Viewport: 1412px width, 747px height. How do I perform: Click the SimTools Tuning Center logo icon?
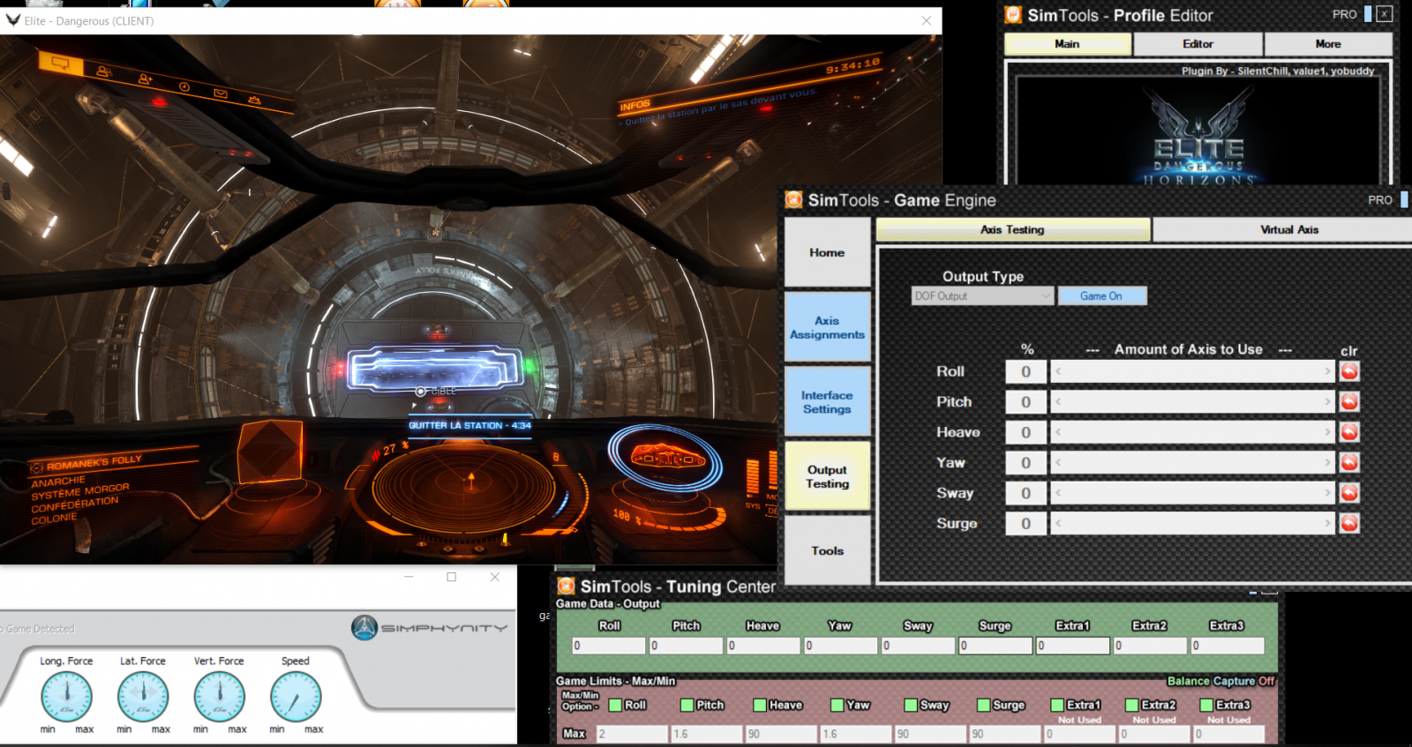tap(566, 586)
